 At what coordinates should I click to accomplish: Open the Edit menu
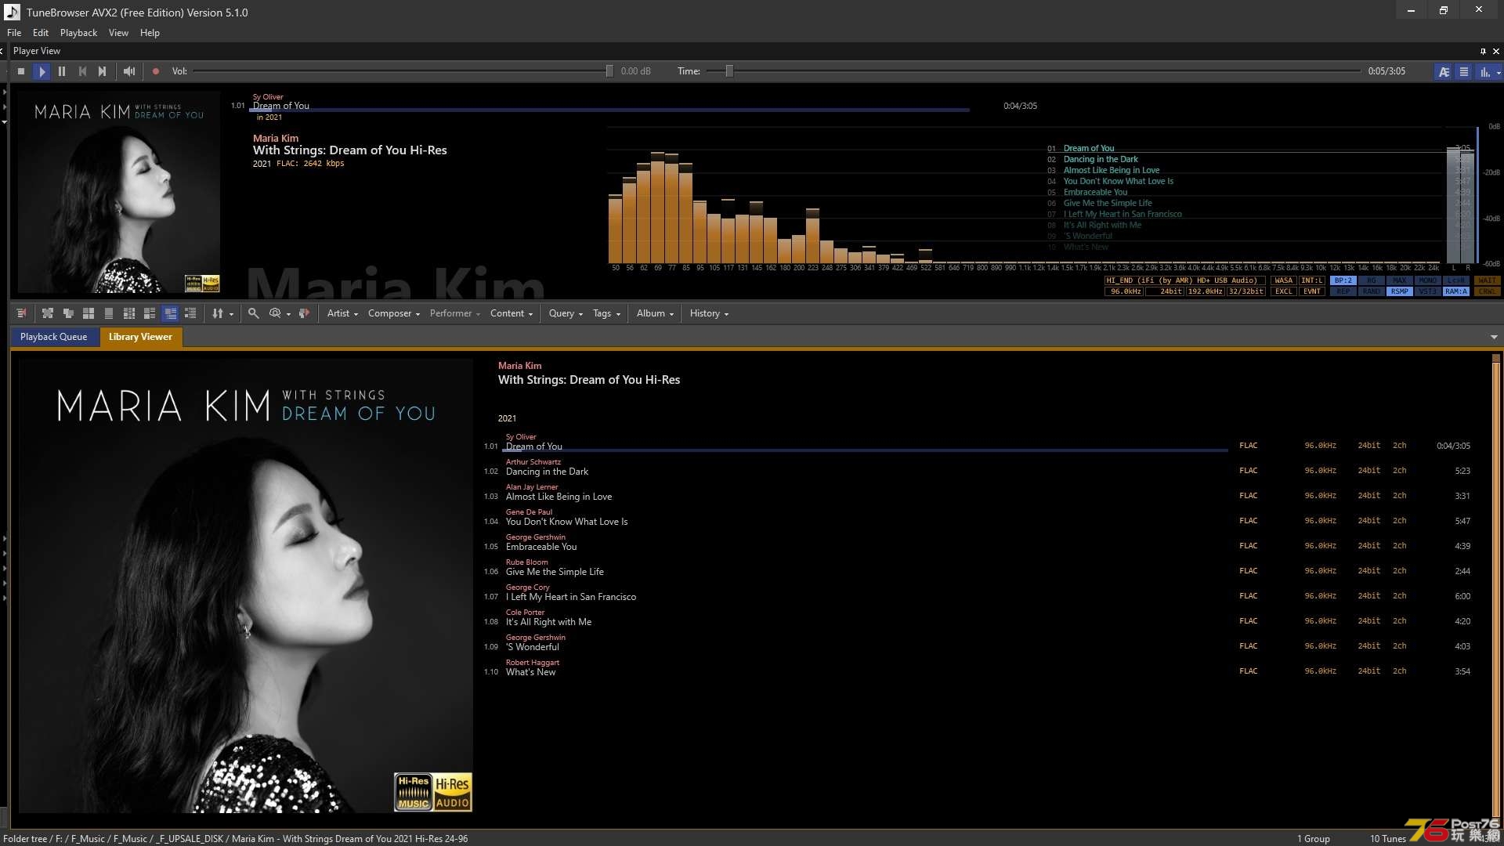(41, 33)
